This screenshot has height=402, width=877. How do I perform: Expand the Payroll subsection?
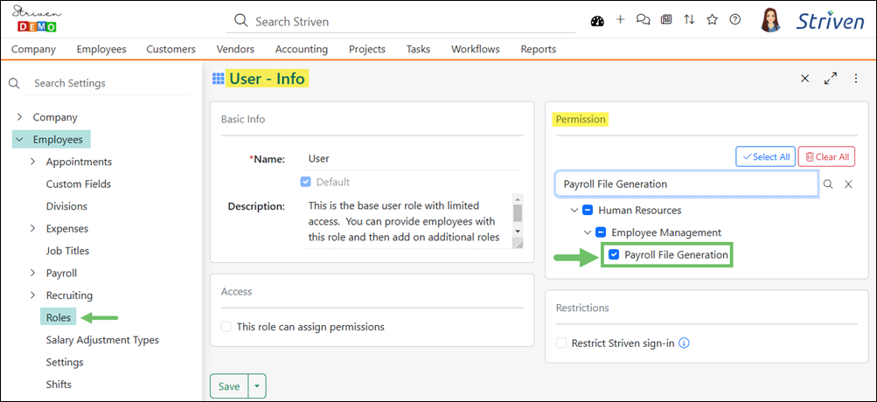(33, 274)
